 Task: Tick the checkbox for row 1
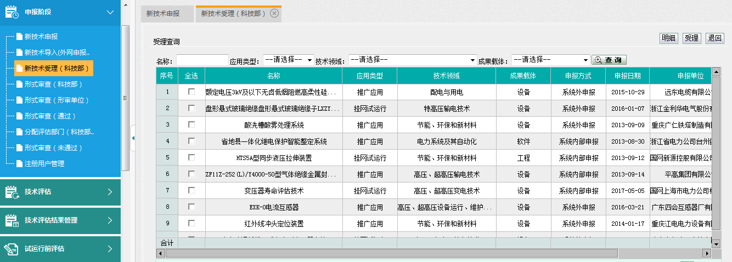click(x=192, y=92)
